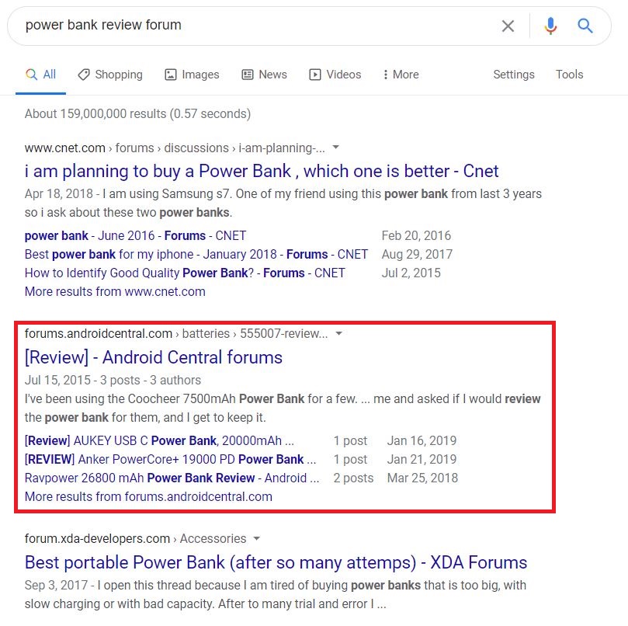Click the '2 posts' text in Ravpower row
Screen dimensions: 628x626
(354, 478)
